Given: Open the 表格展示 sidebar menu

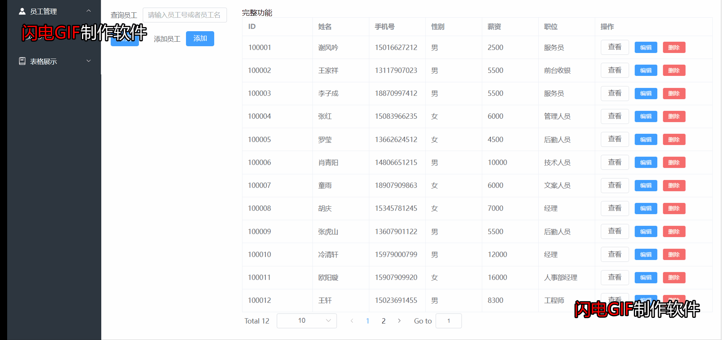Looking at the screenshot, I should coord(54,61).
